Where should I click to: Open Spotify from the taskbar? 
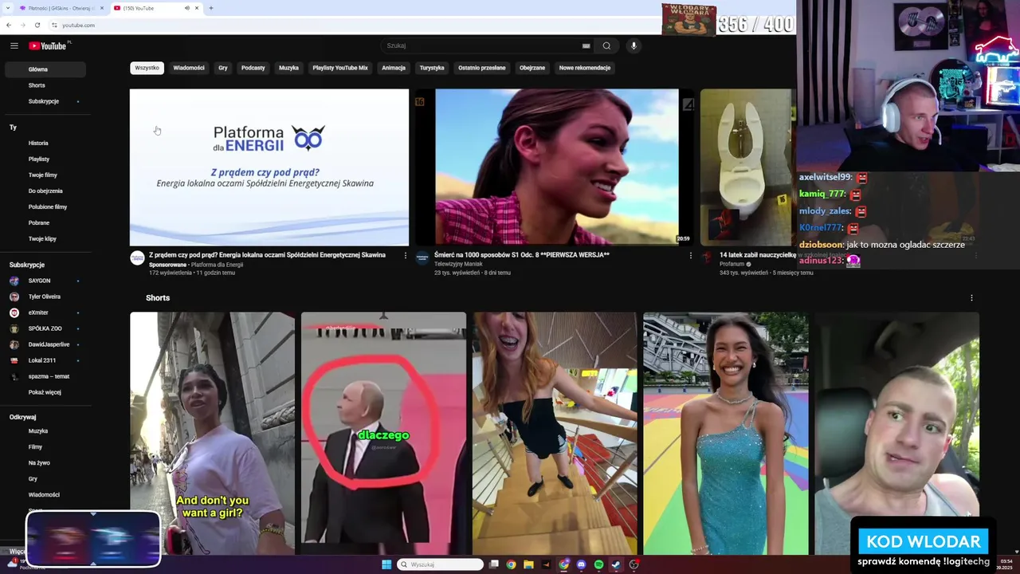tap(598, 564)
